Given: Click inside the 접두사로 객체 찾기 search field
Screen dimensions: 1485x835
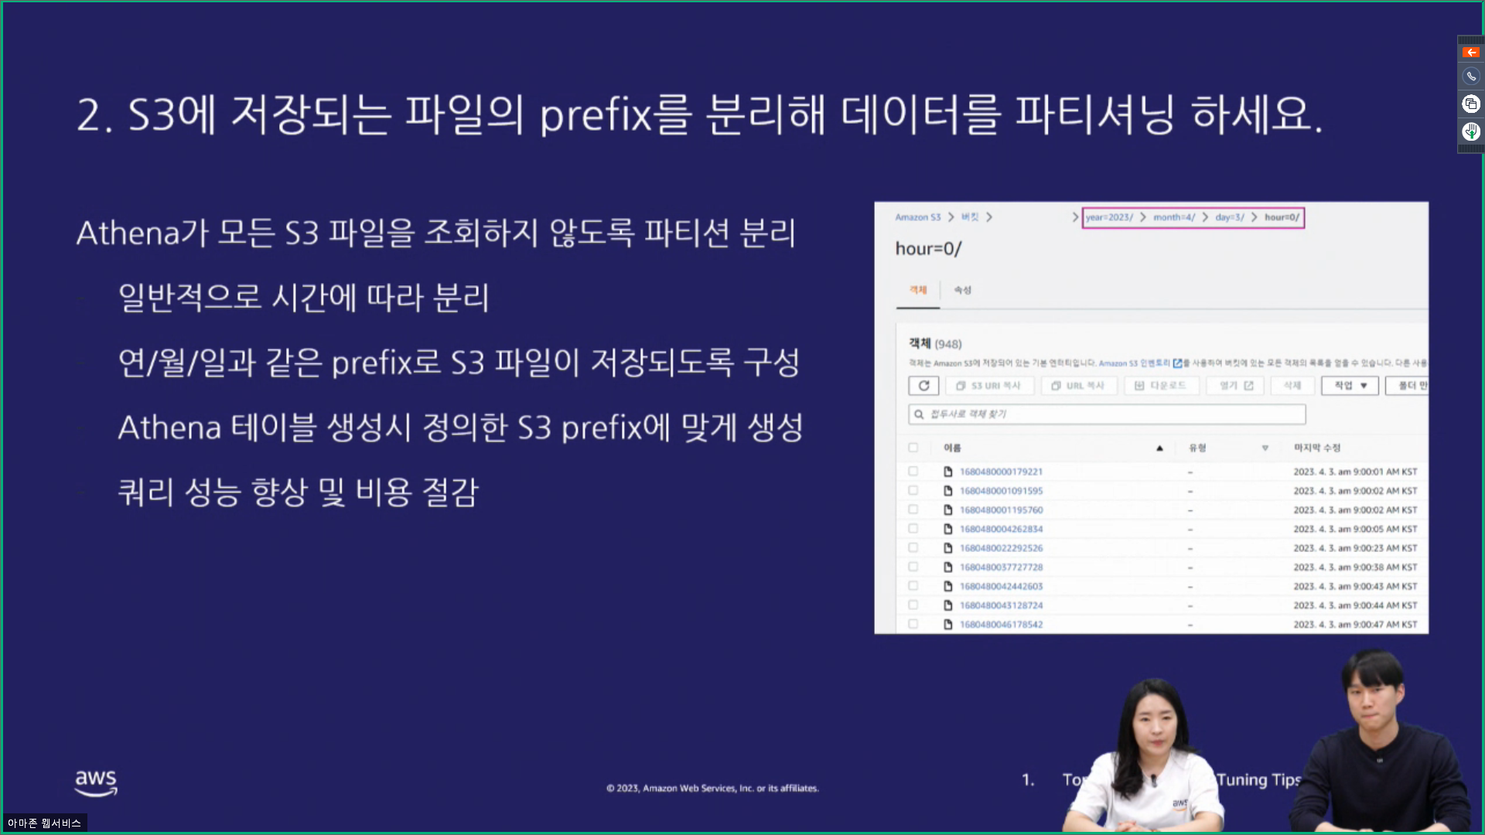Looking at the screenshot, I should click(1083, 414).
